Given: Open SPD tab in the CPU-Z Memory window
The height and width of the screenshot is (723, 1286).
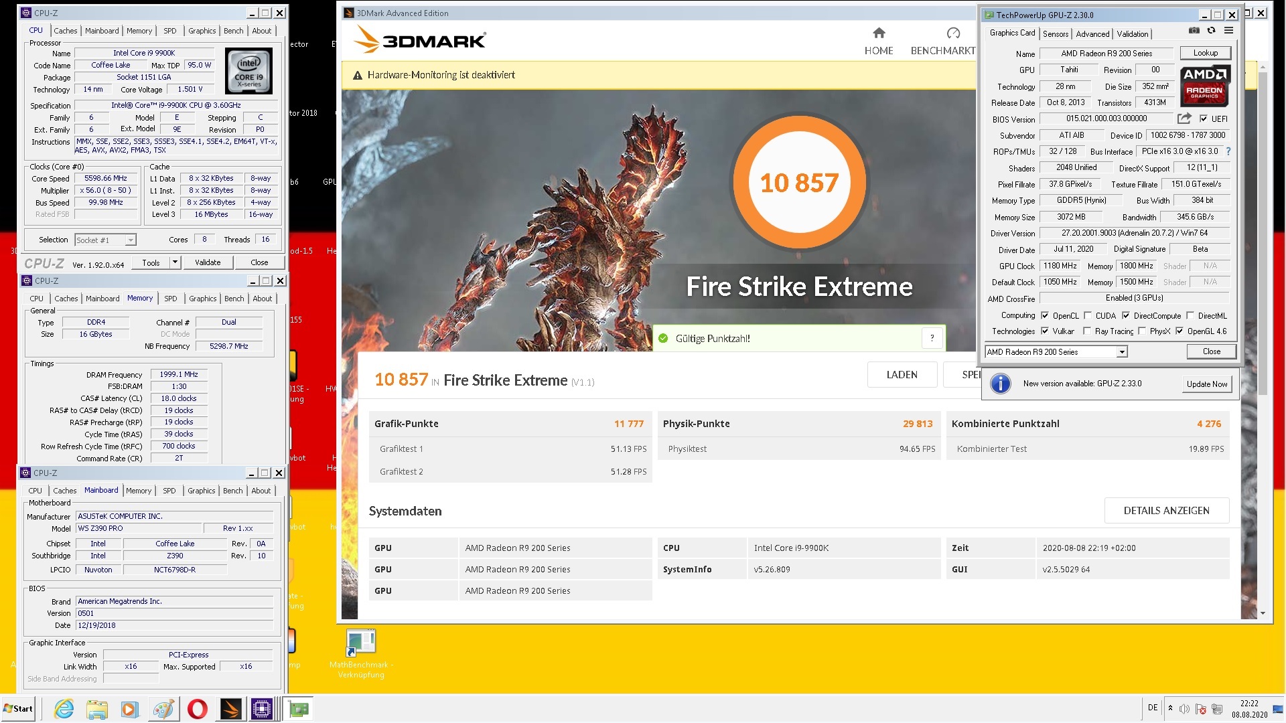Looking at the screenshot, I should (x=171, y=299).
